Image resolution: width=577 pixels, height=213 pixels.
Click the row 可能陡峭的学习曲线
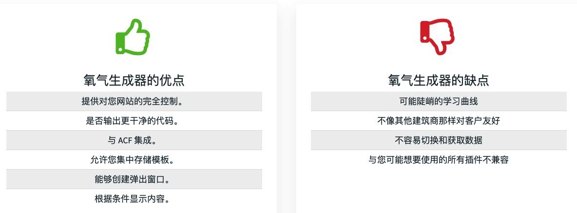[439, 101]
